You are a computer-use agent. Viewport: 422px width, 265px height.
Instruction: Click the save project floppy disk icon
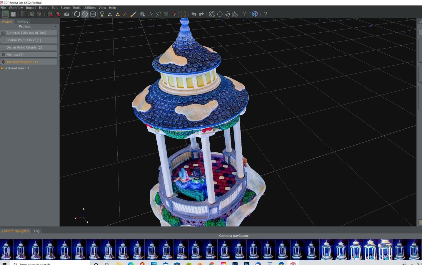[13, 14]
